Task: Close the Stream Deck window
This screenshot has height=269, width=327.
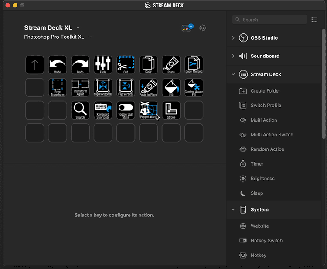Action: point(8,5)
